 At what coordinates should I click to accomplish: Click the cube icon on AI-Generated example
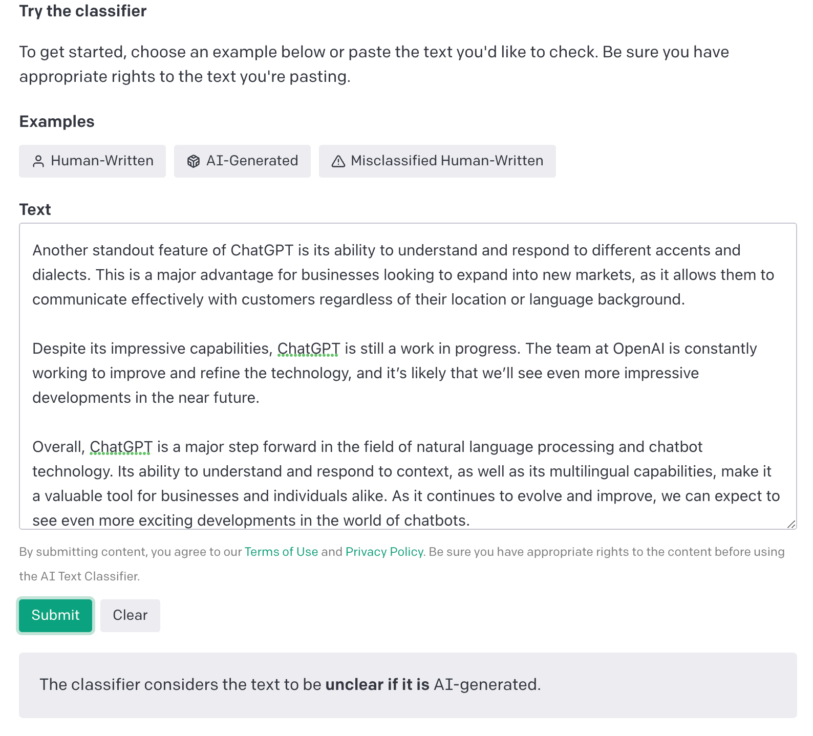pyautogui.click(x=194, y=161)
